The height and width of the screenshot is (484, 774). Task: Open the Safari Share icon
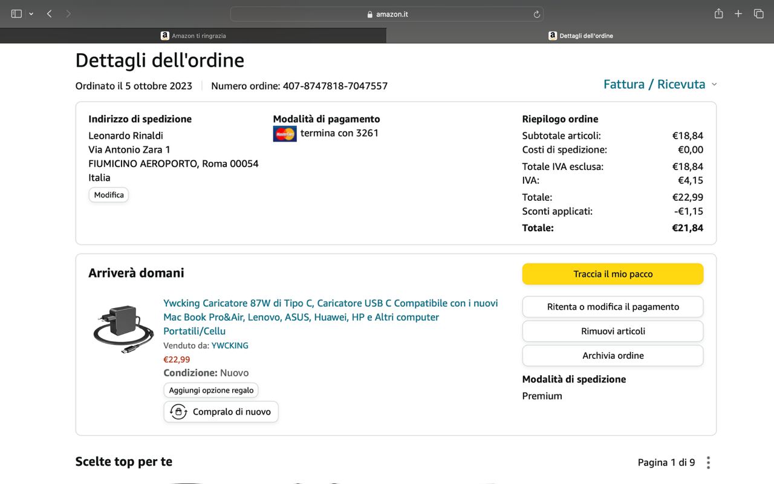click(x=718, y=13)
